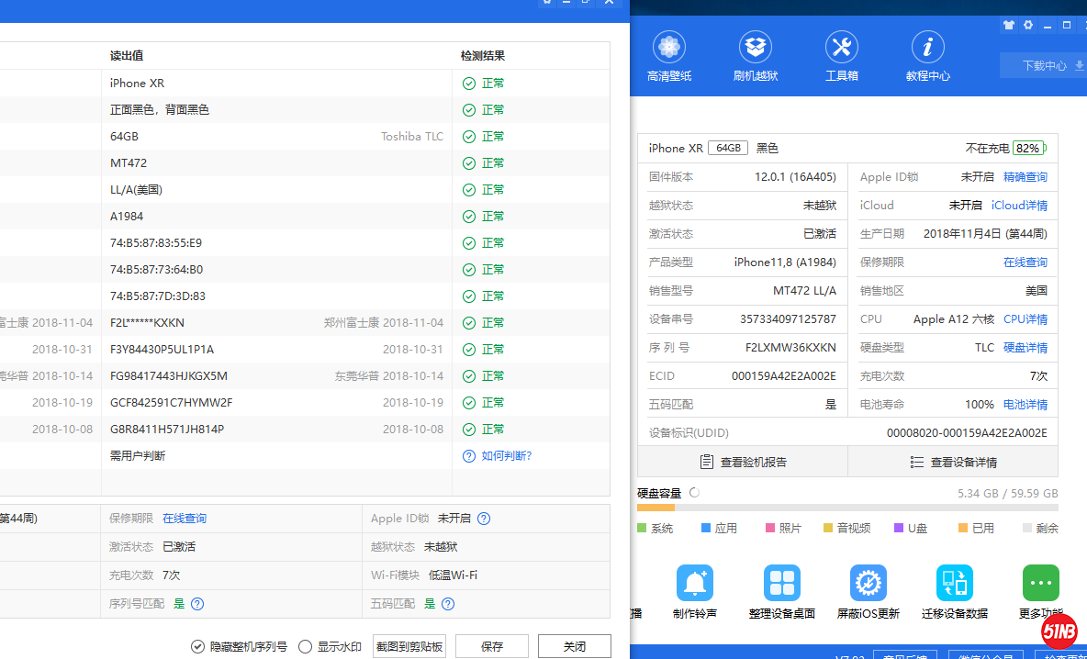Click the 制作铃声 ringtone maker icon
The height and width of the screenshot is (659, 1087).
[695, 584]
